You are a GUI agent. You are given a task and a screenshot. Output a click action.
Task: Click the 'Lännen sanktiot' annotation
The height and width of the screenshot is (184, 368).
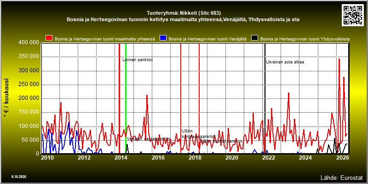tap(138, 60)
